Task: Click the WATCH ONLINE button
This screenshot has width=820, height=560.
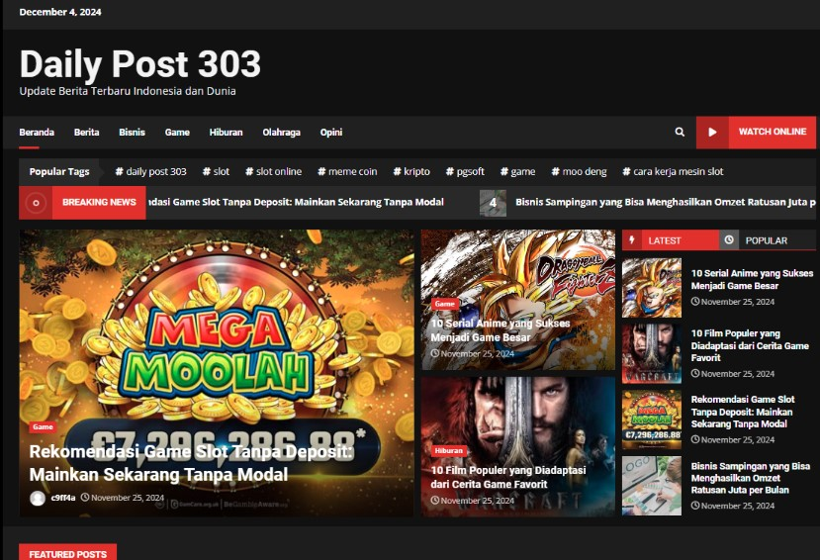Action: coord(756,133)
